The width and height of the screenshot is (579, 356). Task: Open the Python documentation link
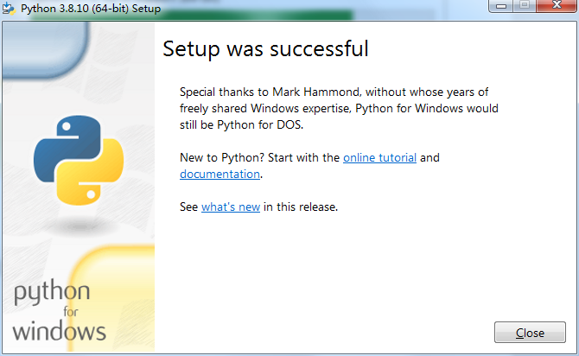(220, 174)
